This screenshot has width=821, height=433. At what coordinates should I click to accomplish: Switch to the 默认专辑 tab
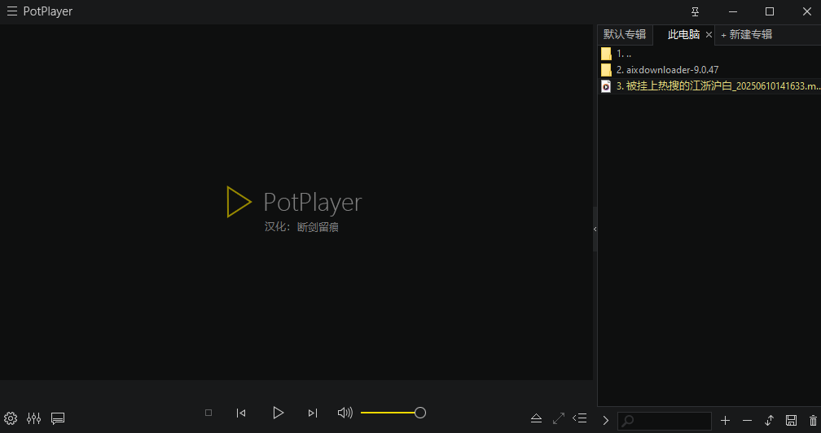point(625,34)
